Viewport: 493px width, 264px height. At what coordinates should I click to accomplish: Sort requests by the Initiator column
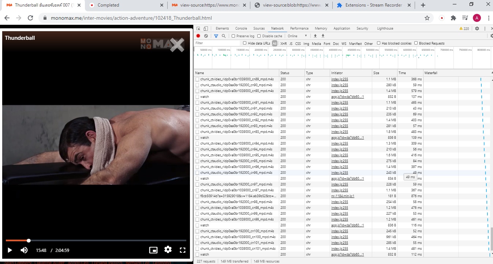pyautogui.click(x=351, y=73)
